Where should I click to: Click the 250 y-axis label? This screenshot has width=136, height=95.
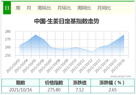pos(8,55)
